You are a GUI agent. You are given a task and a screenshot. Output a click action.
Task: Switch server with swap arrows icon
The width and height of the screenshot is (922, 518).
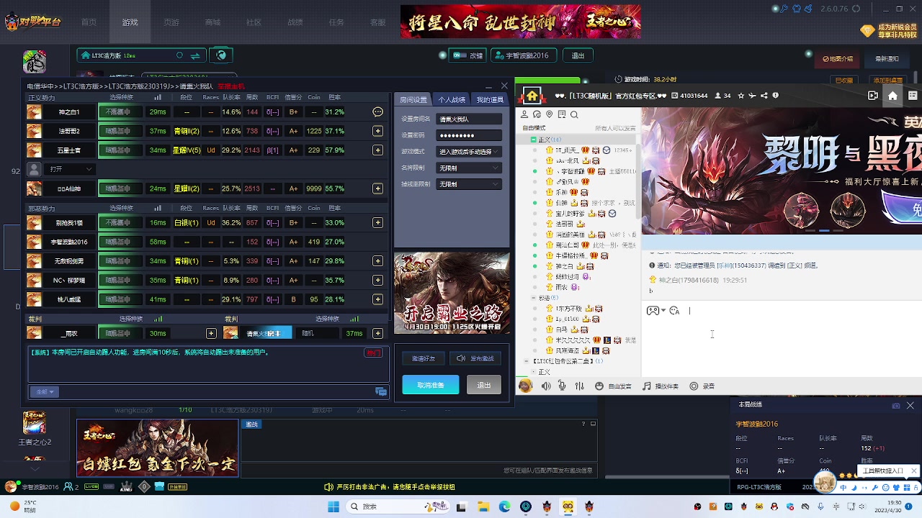[195, 55]
